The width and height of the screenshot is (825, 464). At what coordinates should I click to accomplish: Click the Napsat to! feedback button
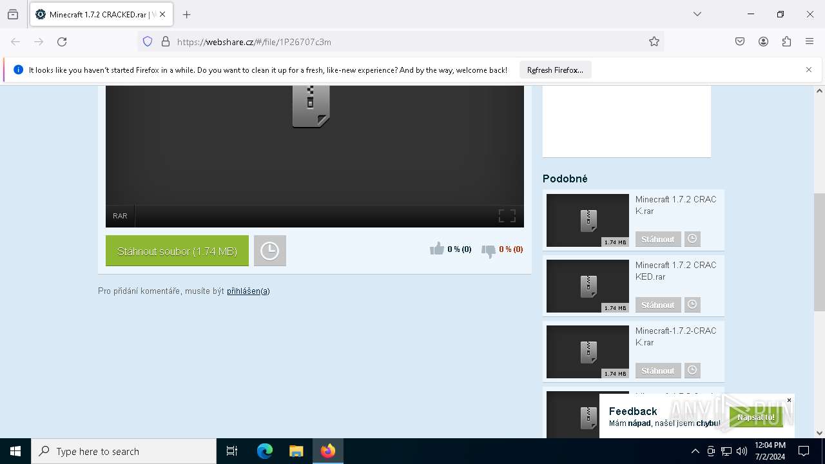pyautogui.click(x=756, y=417)
